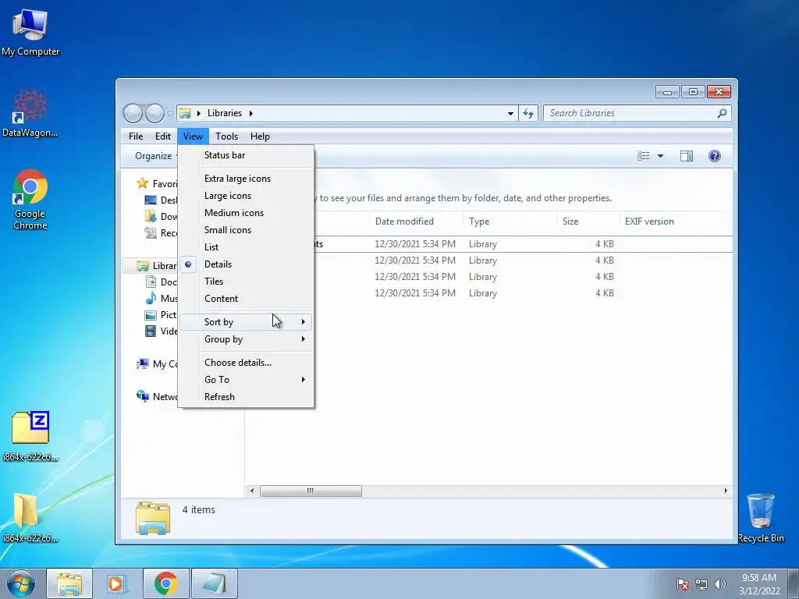
Task: Click the Show desktop button
Action: pyautogui.click(x=794, y=583)
